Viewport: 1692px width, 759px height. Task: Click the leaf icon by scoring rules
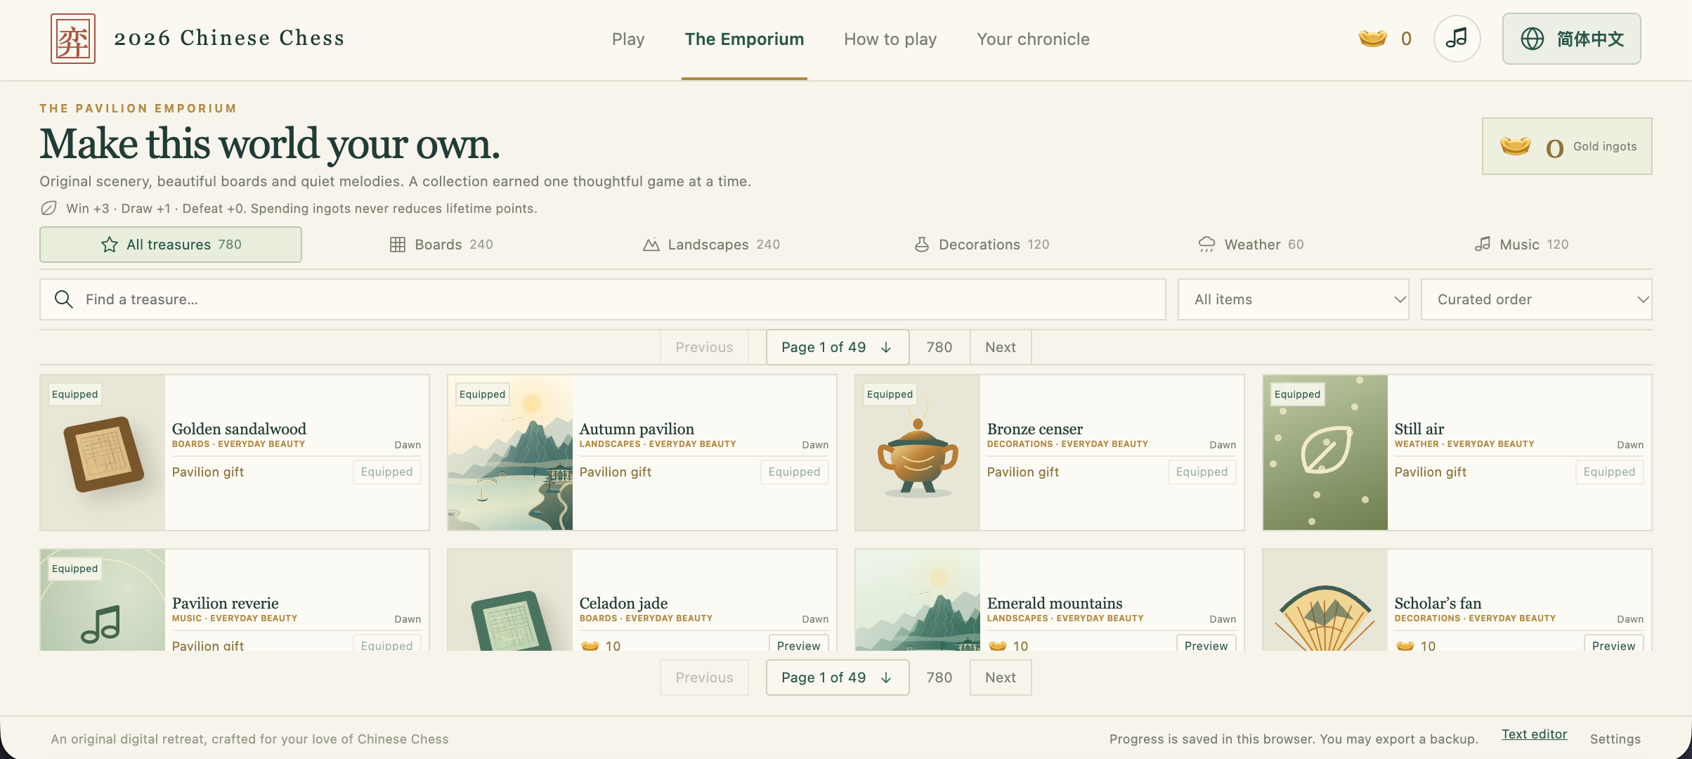(x=48, y=208)
